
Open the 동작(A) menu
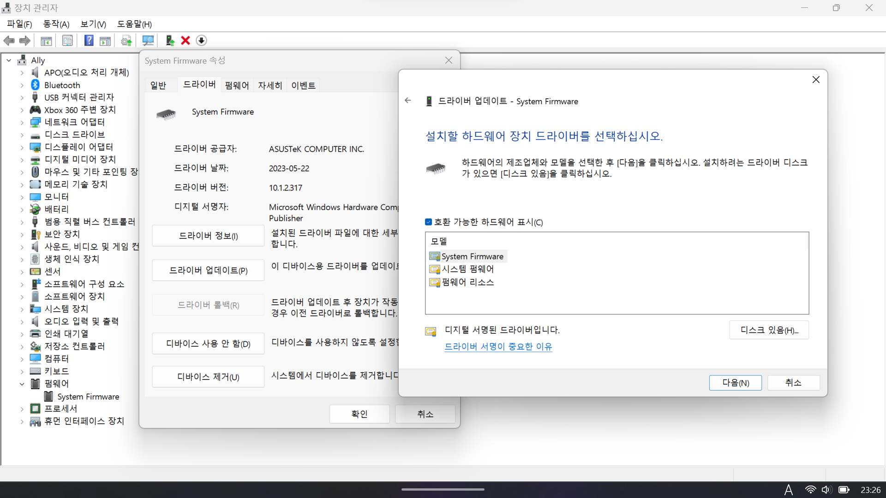pos(56,24)
